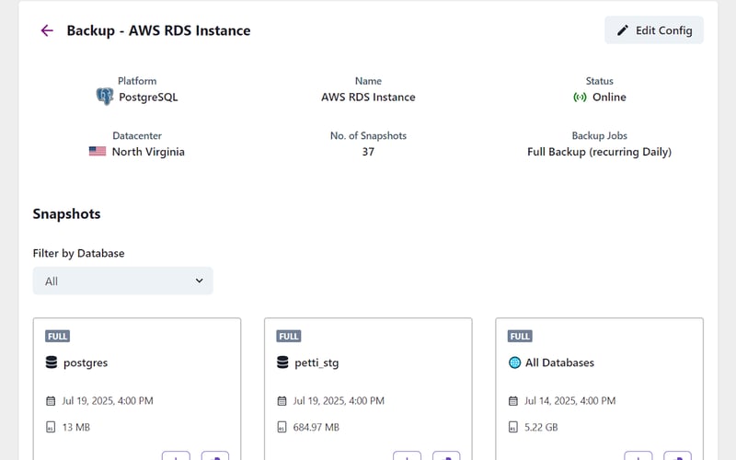Click the pencil icon in Edit Config
This screenshot has height=460, width=736.
click(623, 30)
